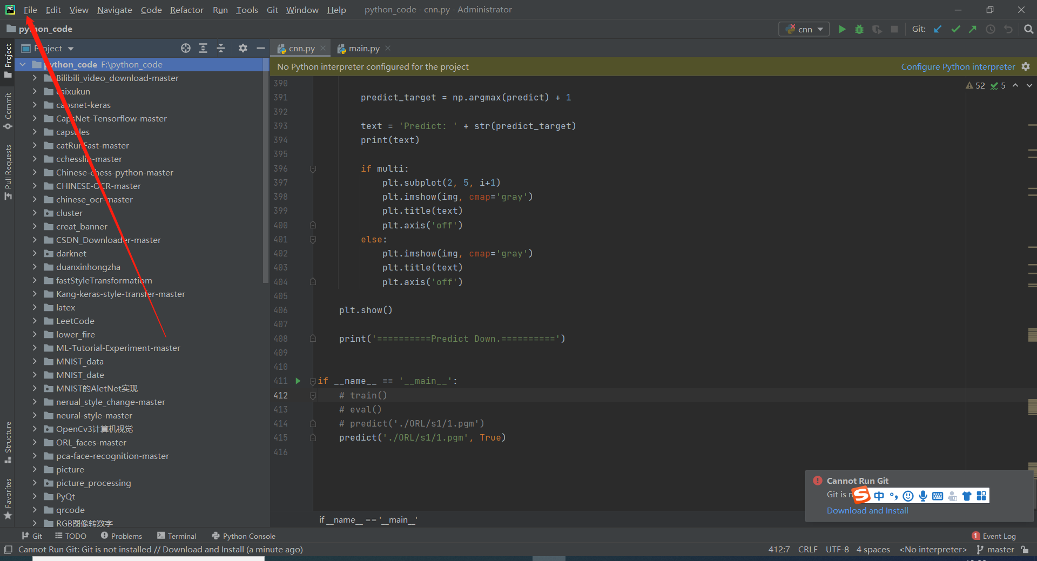Run the cnn configuration

pos(842,29)
